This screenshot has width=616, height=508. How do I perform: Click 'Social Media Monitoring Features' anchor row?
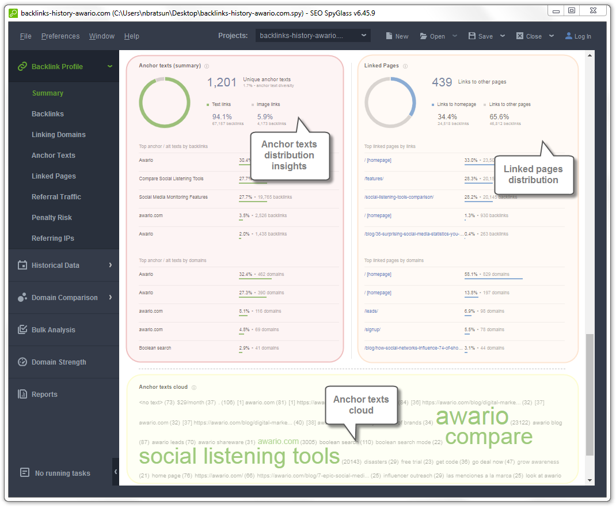pos(239,197)
